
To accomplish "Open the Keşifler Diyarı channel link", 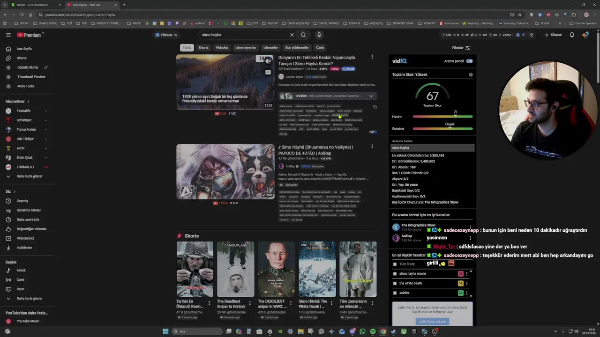I will 294,77.
